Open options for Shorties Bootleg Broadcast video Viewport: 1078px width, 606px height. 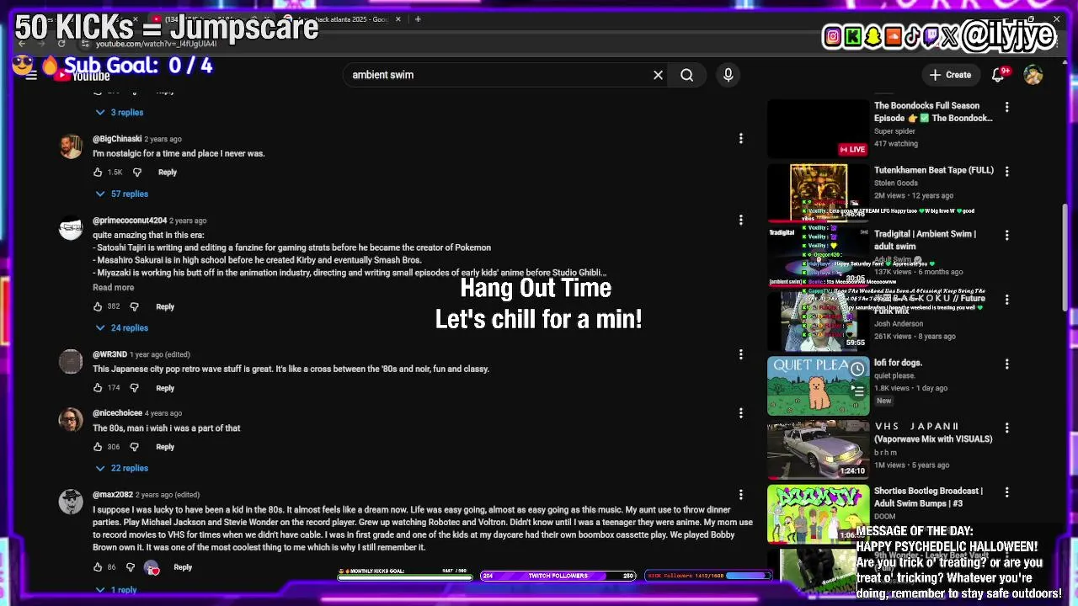point(1006,492)
